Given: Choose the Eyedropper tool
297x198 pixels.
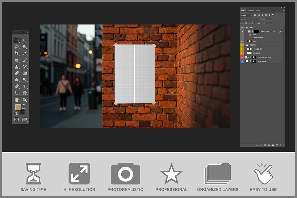Looking at the screenshot, I should click(25, 53).
